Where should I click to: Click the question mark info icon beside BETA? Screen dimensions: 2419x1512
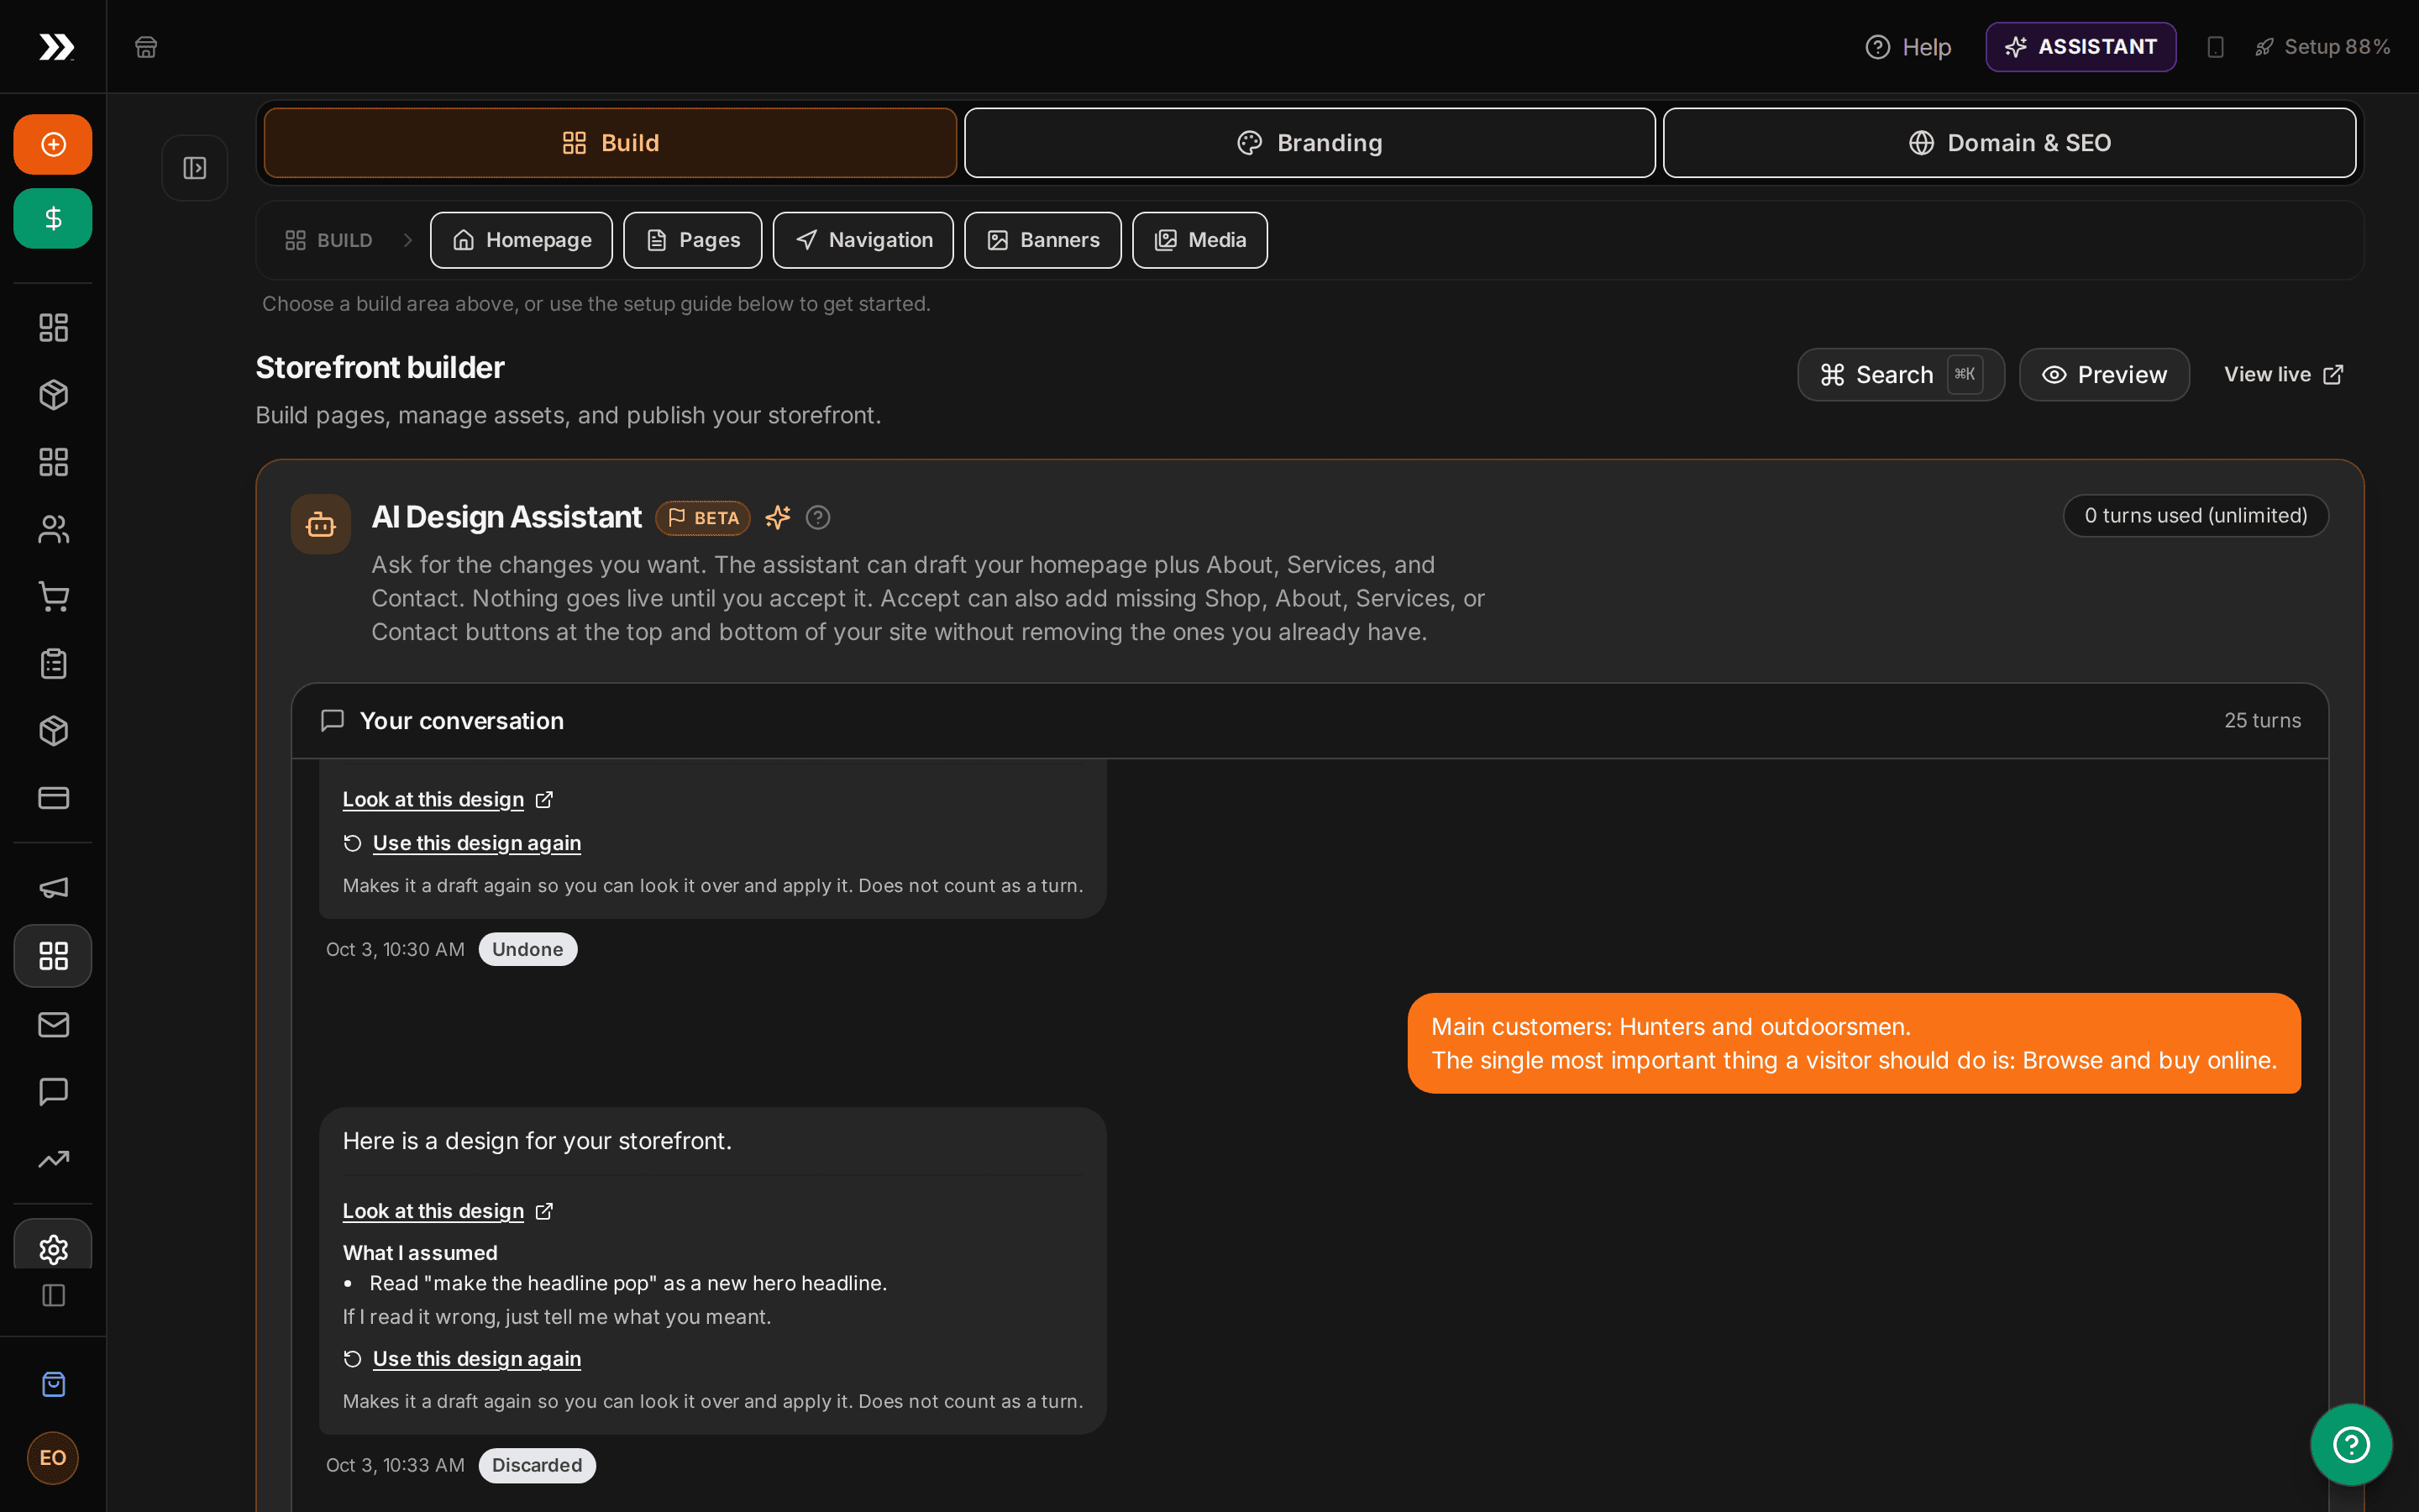point(817,517)
